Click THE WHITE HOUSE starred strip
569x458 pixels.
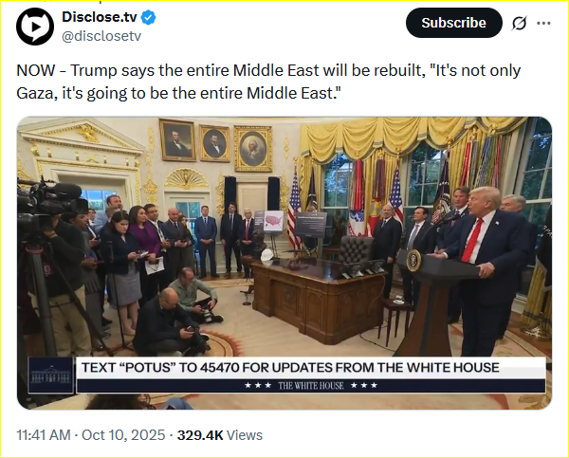(x=311, y=385)
